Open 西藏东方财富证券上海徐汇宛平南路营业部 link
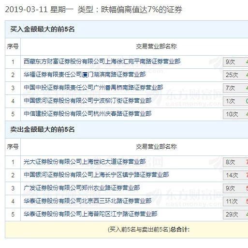248x248 pixels. coord(102,62)
